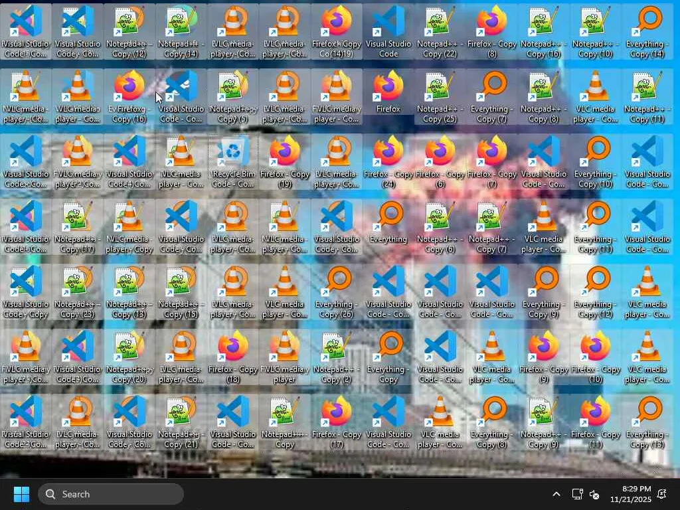680x510 pixels.
Task: Select the Firefox - Copy (6) icon
Action: pos(440,162)
